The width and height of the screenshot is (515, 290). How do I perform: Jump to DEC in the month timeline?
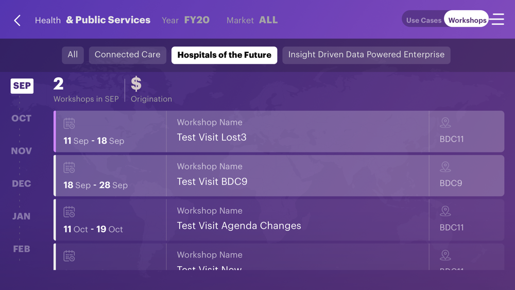pyautogui.click(x=22, y=183)
